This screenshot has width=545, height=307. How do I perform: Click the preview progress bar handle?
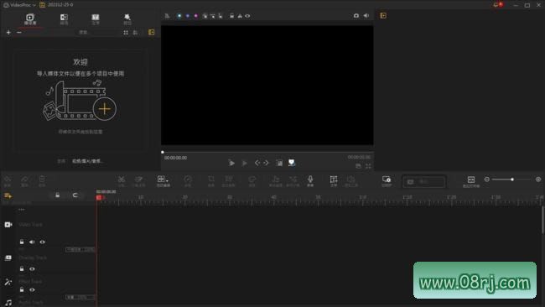(x=163, y=153)
